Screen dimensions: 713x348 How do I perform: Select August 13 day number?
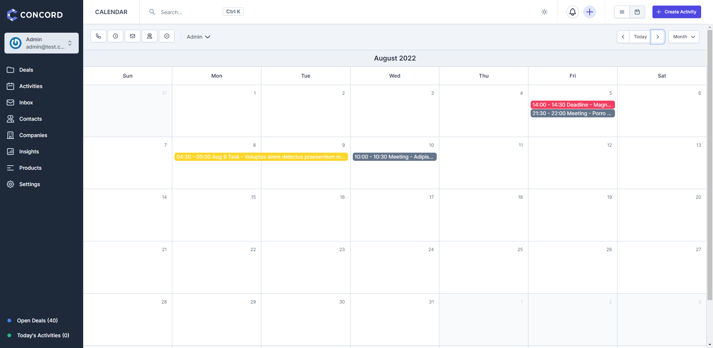click(699, 145)
